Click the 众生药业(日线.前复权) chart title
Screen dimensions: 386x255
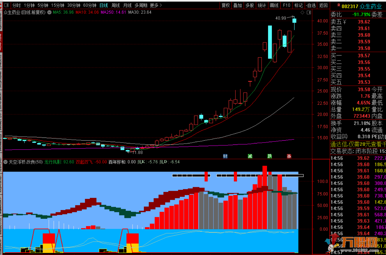pos(24,12)
